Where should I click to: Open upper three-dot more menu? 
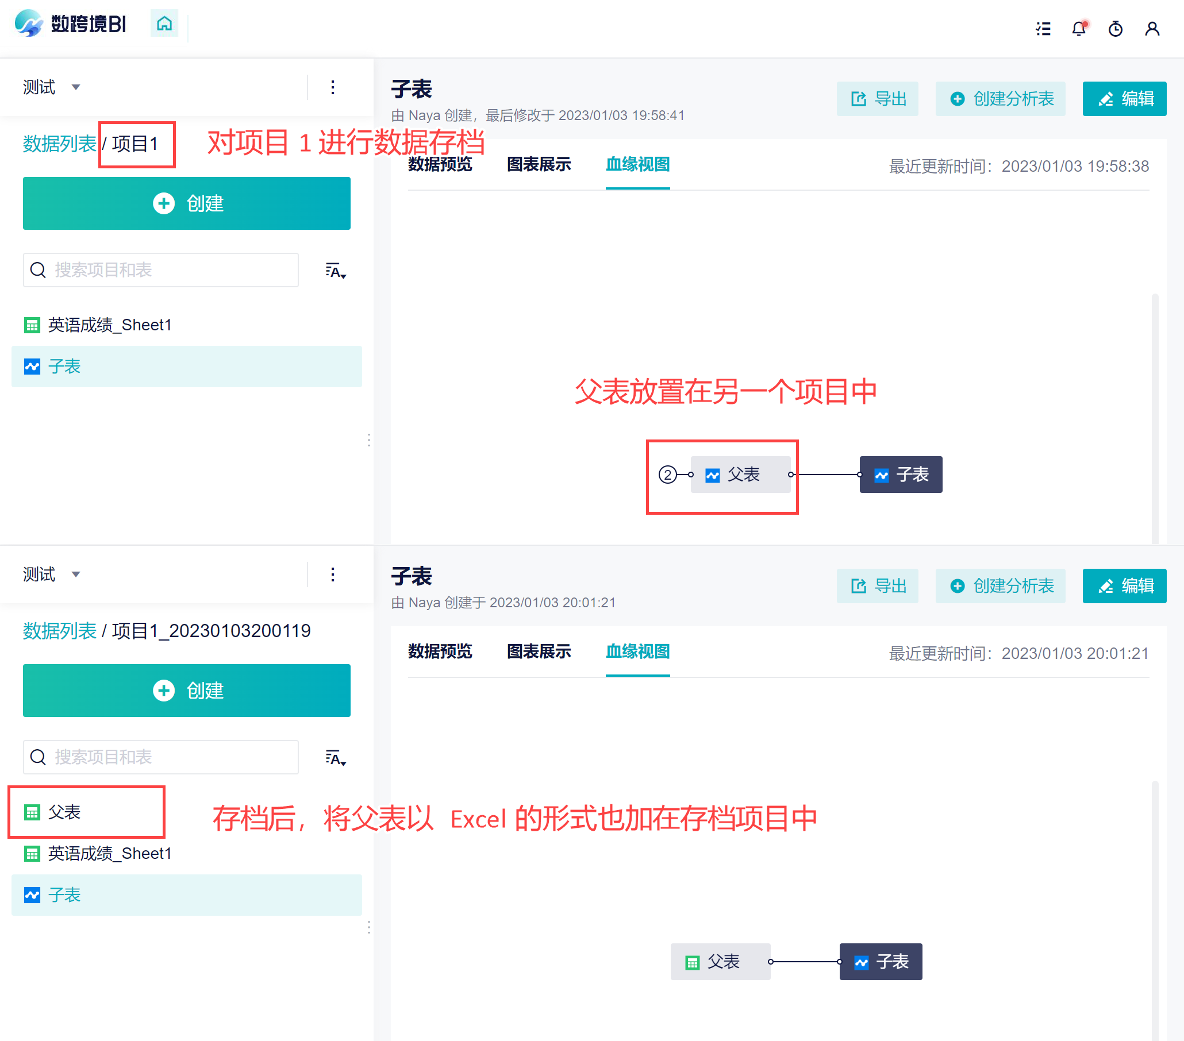click(x=332, y=87)
